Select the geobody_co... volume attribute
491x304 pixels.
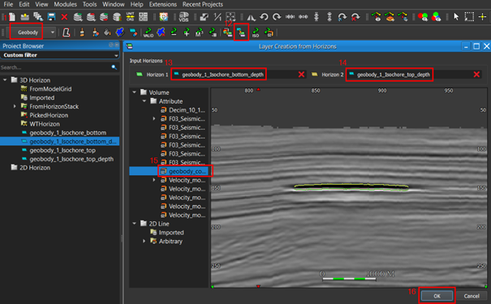pos(187,171)
